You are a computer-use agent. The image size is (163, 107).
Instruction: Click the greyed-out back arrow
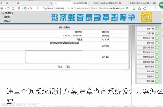[x=150, y=8]
